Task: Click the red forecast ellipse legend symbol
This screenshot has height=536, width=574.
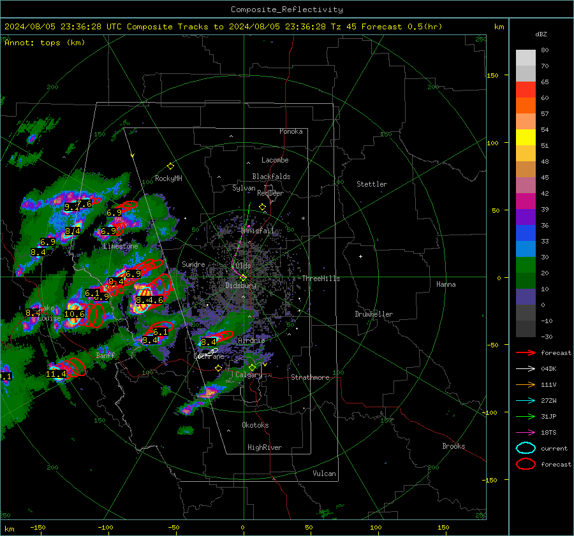Action: (526, 464)
